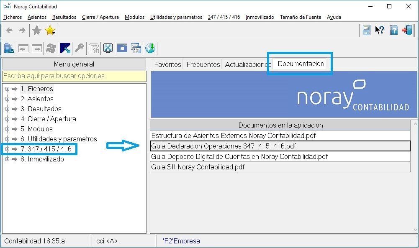Open the Ayuda menu

334,17
